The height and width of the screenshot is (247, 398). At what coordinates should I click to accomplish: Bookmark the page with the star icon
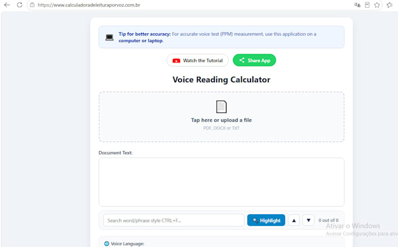pos(377,5)
